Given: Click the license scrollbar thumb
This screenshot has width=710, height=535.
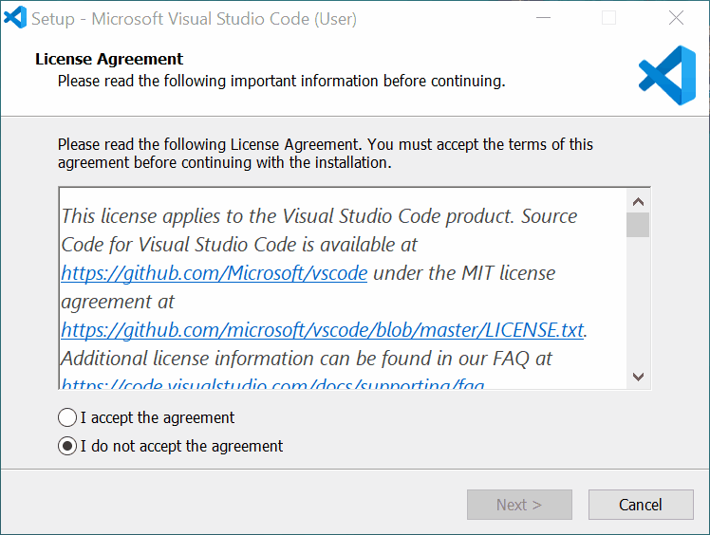Looking at the screenshot, I should (x=638, y=225).
